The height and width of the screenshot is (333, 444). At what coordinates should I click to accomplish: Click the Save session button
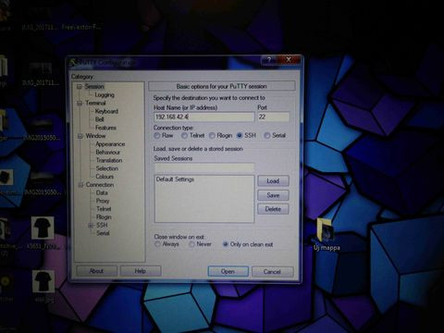pos(273,195)
